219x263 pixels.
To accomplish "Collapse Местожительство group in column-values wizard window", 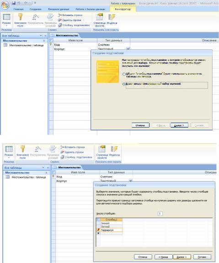I will tap(47, 172).
